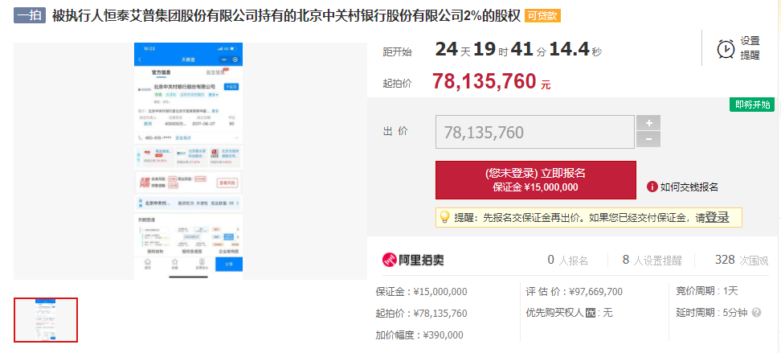Click the bid amount input field
The width and height of the screenshot is (781, 353).
tap(535, 132)
